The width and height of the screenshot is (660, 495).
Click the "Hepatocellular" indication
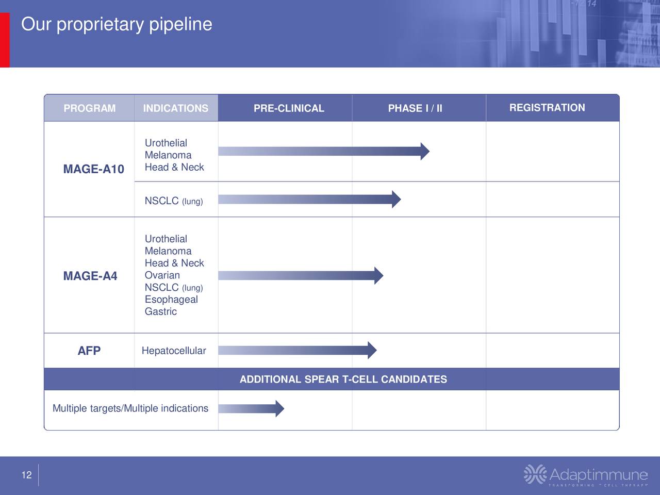click(x=174, y=351)
